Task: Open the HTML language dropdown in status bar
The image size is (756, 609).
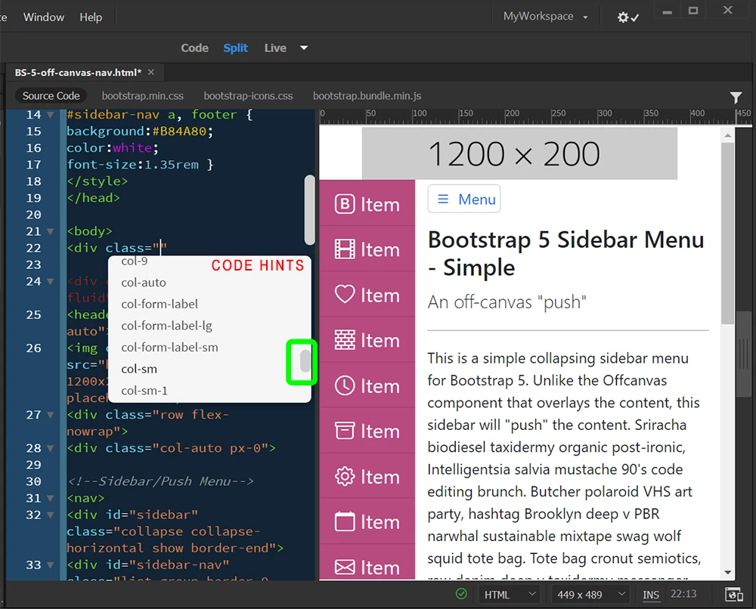Action: 510,595
